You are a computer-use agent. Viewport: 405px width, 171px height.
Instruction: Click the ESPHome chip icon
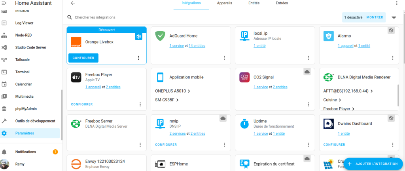tap(160, 164)
